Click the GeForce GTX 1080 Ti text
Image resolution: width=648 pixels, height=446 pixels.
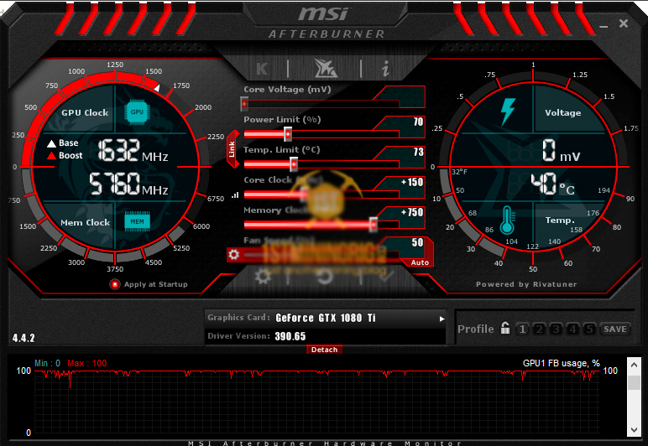326,318
